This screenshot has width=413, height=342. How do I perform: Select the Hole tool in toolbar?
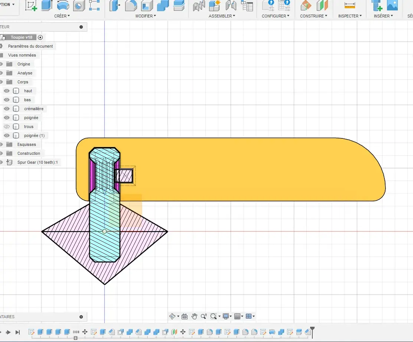pyautogui.click(x=79, y=6)
